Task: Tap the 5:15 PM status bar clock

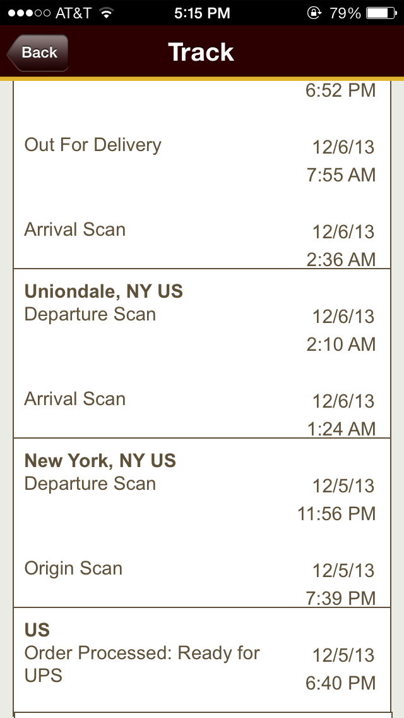Action: tap(201, 13)
